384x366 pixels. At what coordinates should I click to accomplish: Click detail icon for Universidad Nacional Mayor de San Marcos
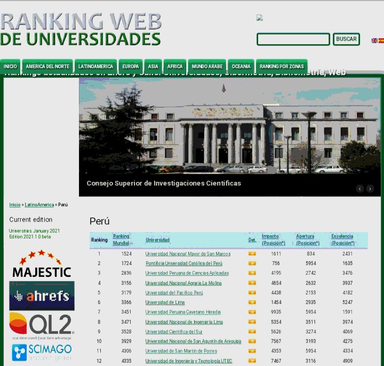tap(252, 254)
